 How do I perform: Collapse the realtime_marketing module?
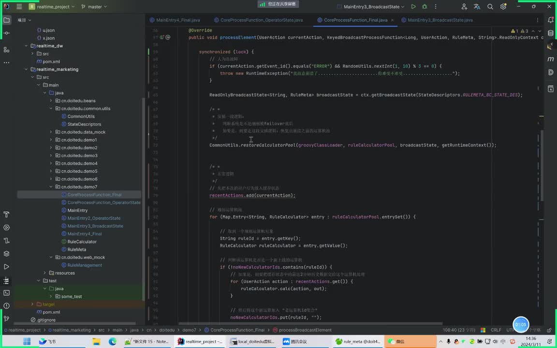(x=26, y=69)
